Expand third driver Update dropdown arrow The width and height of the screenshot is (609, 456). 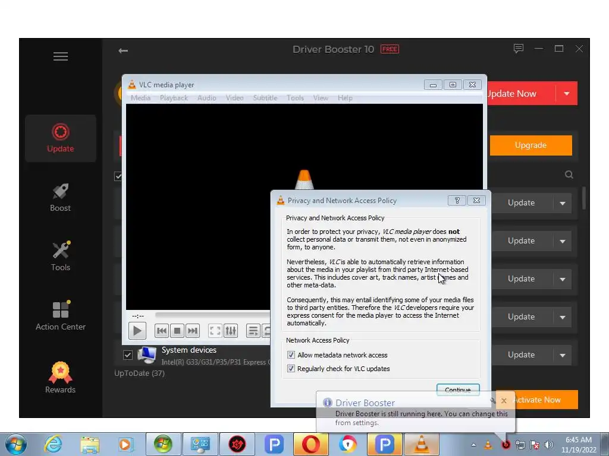click(563, 279)
